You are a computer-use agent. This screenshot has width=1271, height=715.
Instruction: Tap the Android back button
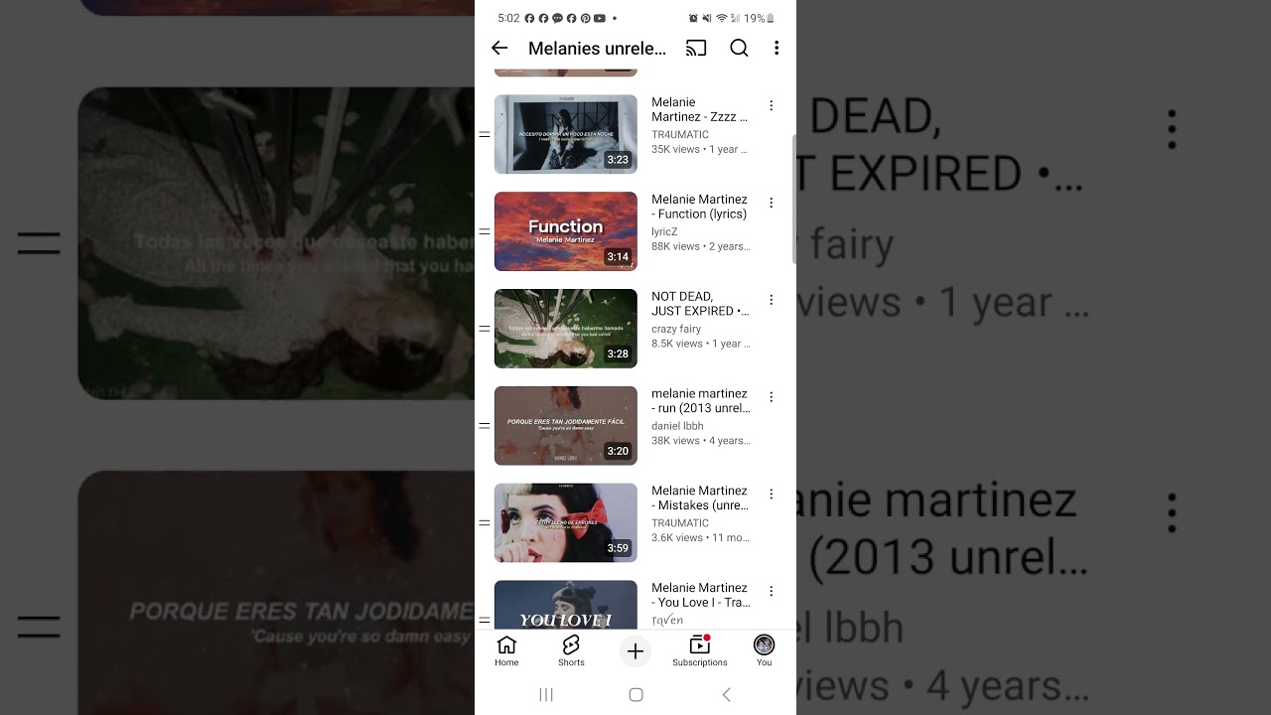[726, 695]
